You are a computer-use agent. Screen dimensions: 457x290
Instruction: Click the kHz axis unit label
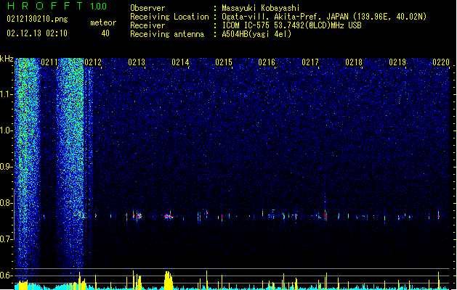(x=7, y=59)
